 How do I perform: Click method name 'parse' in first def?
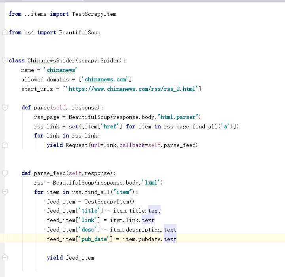(x=42, y=107)
